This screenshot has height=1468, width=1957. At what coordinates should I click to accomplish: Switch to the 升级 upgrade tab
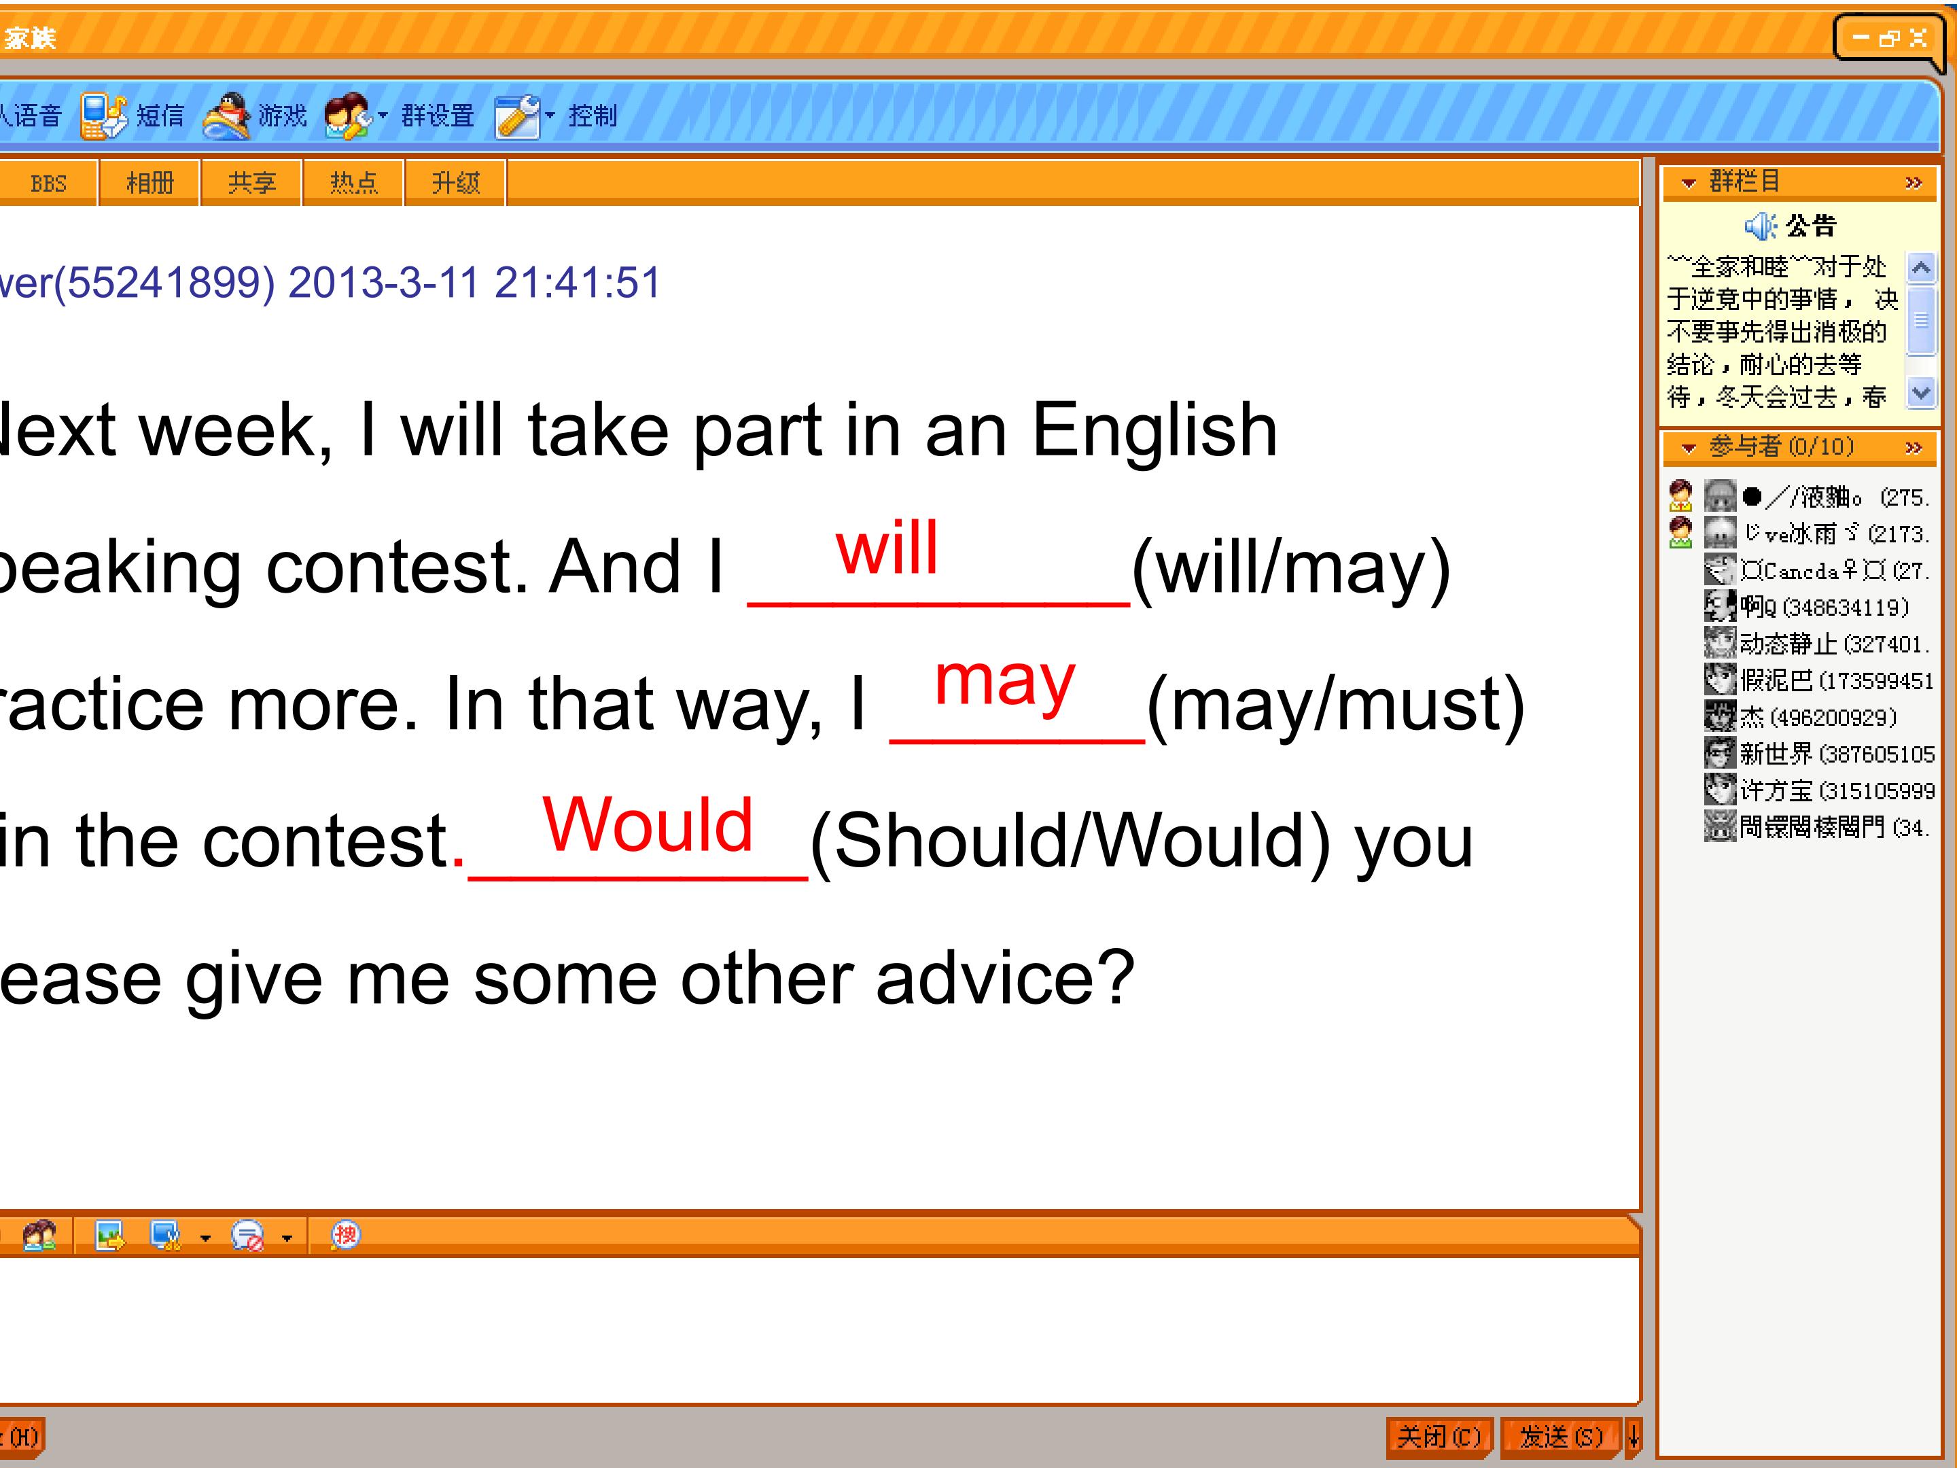(x=455, y=183)
